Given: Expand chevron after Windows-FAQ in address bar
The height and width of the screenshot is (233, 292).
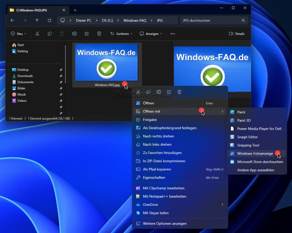Looking at the screenshot, I should pyautogui.click(x=151, y=20).
